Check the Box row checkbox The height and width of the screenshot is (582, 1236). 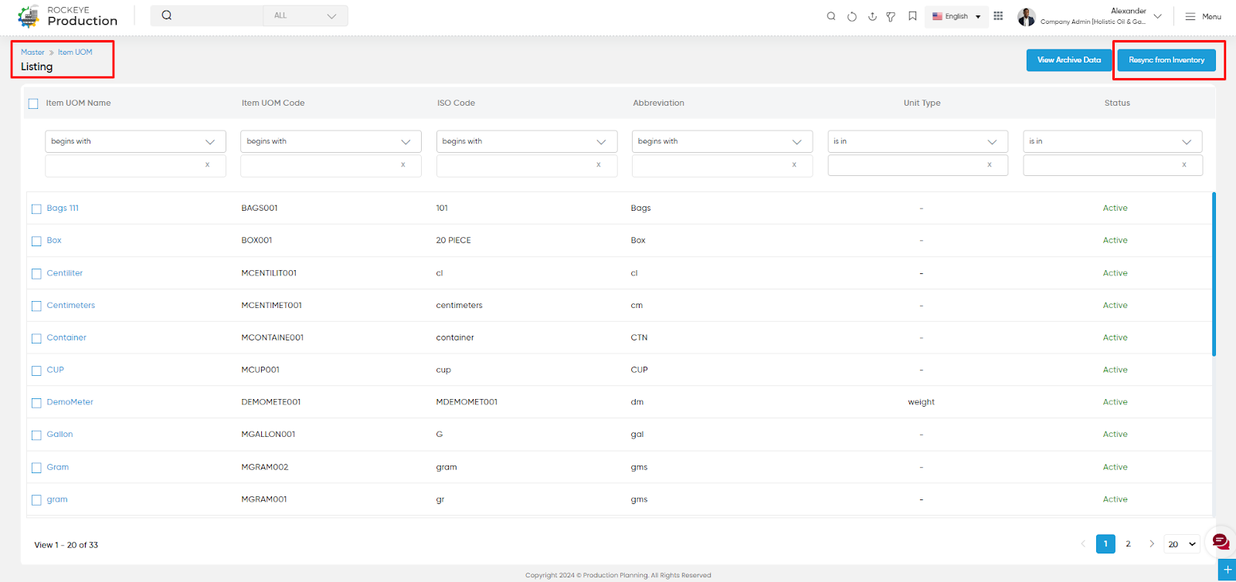point(36,242)
